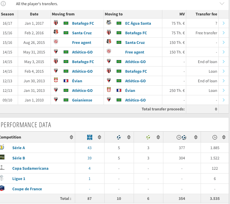Click the assists green ball icon header
The height and width of the screenshot is (204, 230).
[148, 137]
